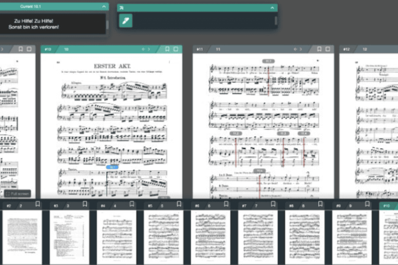The width and height of the screenshot is (398, 265).
Task: Select the highlighter pen tool
Action: pos(125,21)
